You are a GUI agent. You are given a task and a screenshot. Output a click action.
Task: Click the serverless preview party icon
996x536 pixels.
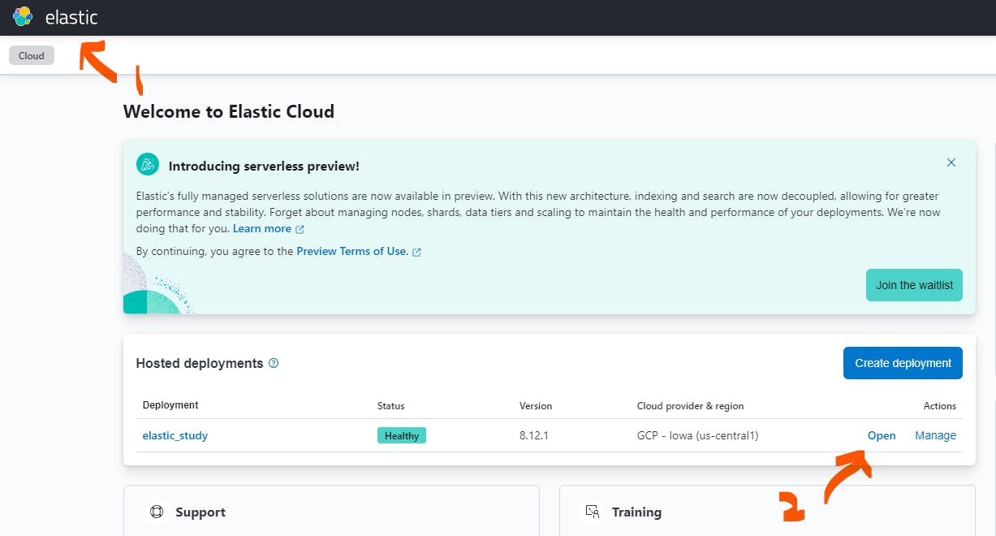[x=148, y=164]
